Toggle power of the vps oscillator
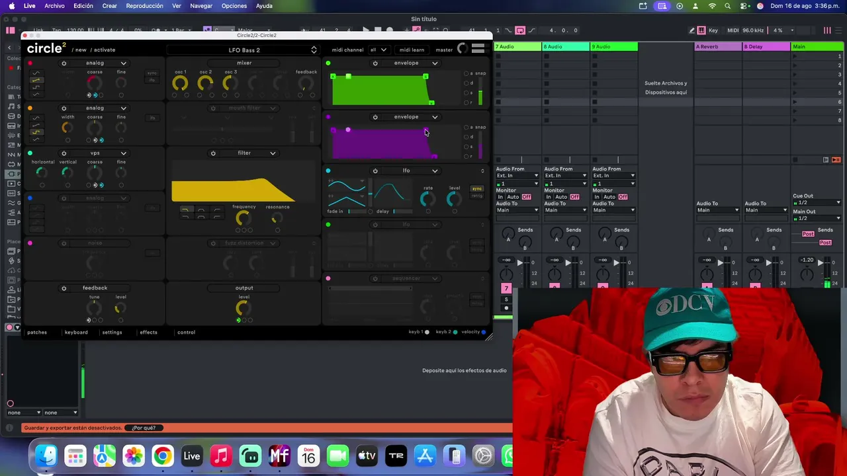 click(64, 153)
